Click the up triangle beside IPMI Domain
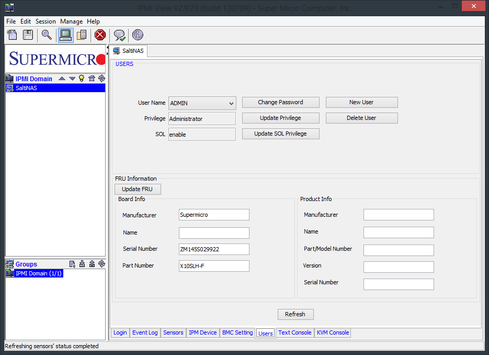Screen dimensions: 489x355 tap(62, 79)
